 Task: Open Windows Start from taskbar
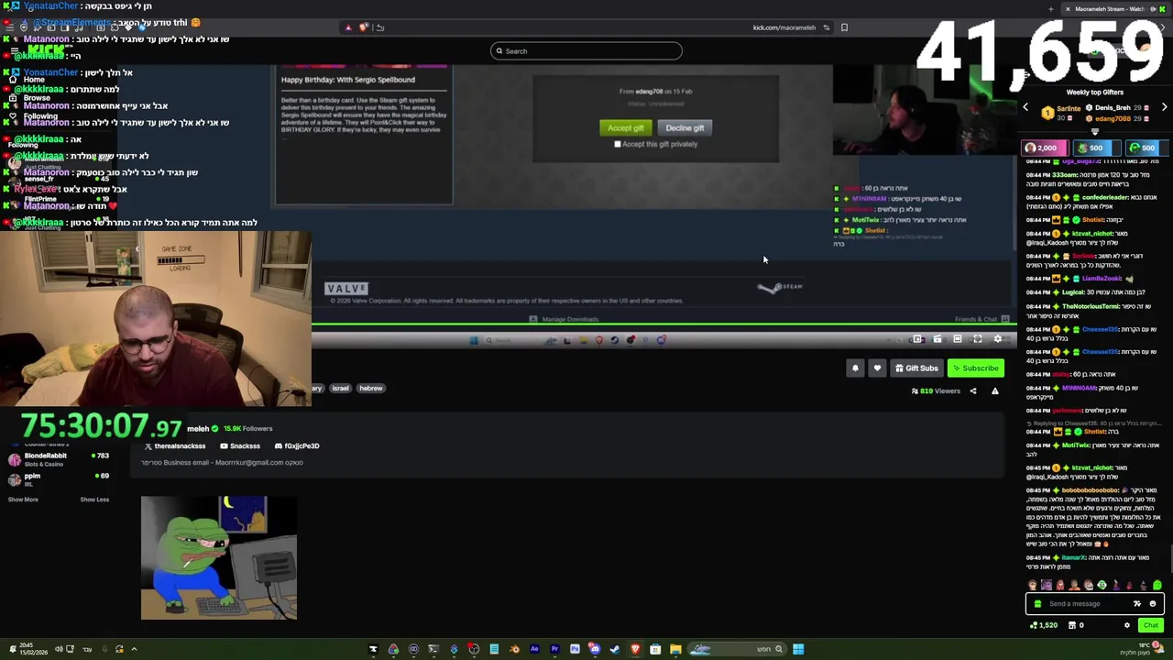(798, 650)
